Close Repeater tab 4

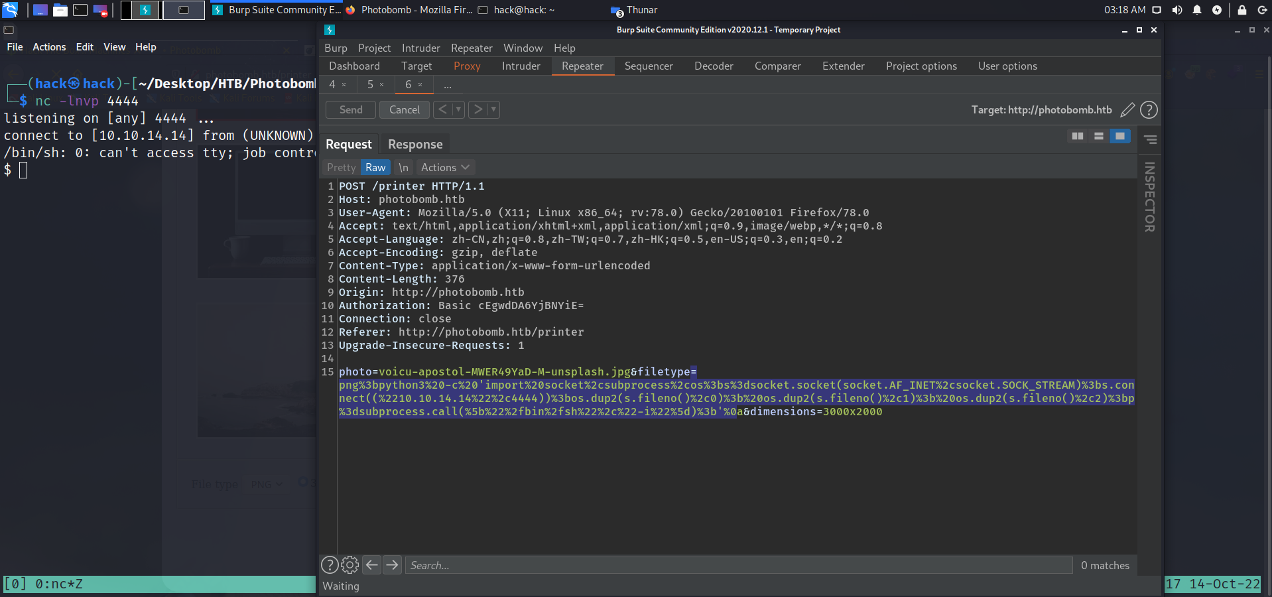point(344,85)
